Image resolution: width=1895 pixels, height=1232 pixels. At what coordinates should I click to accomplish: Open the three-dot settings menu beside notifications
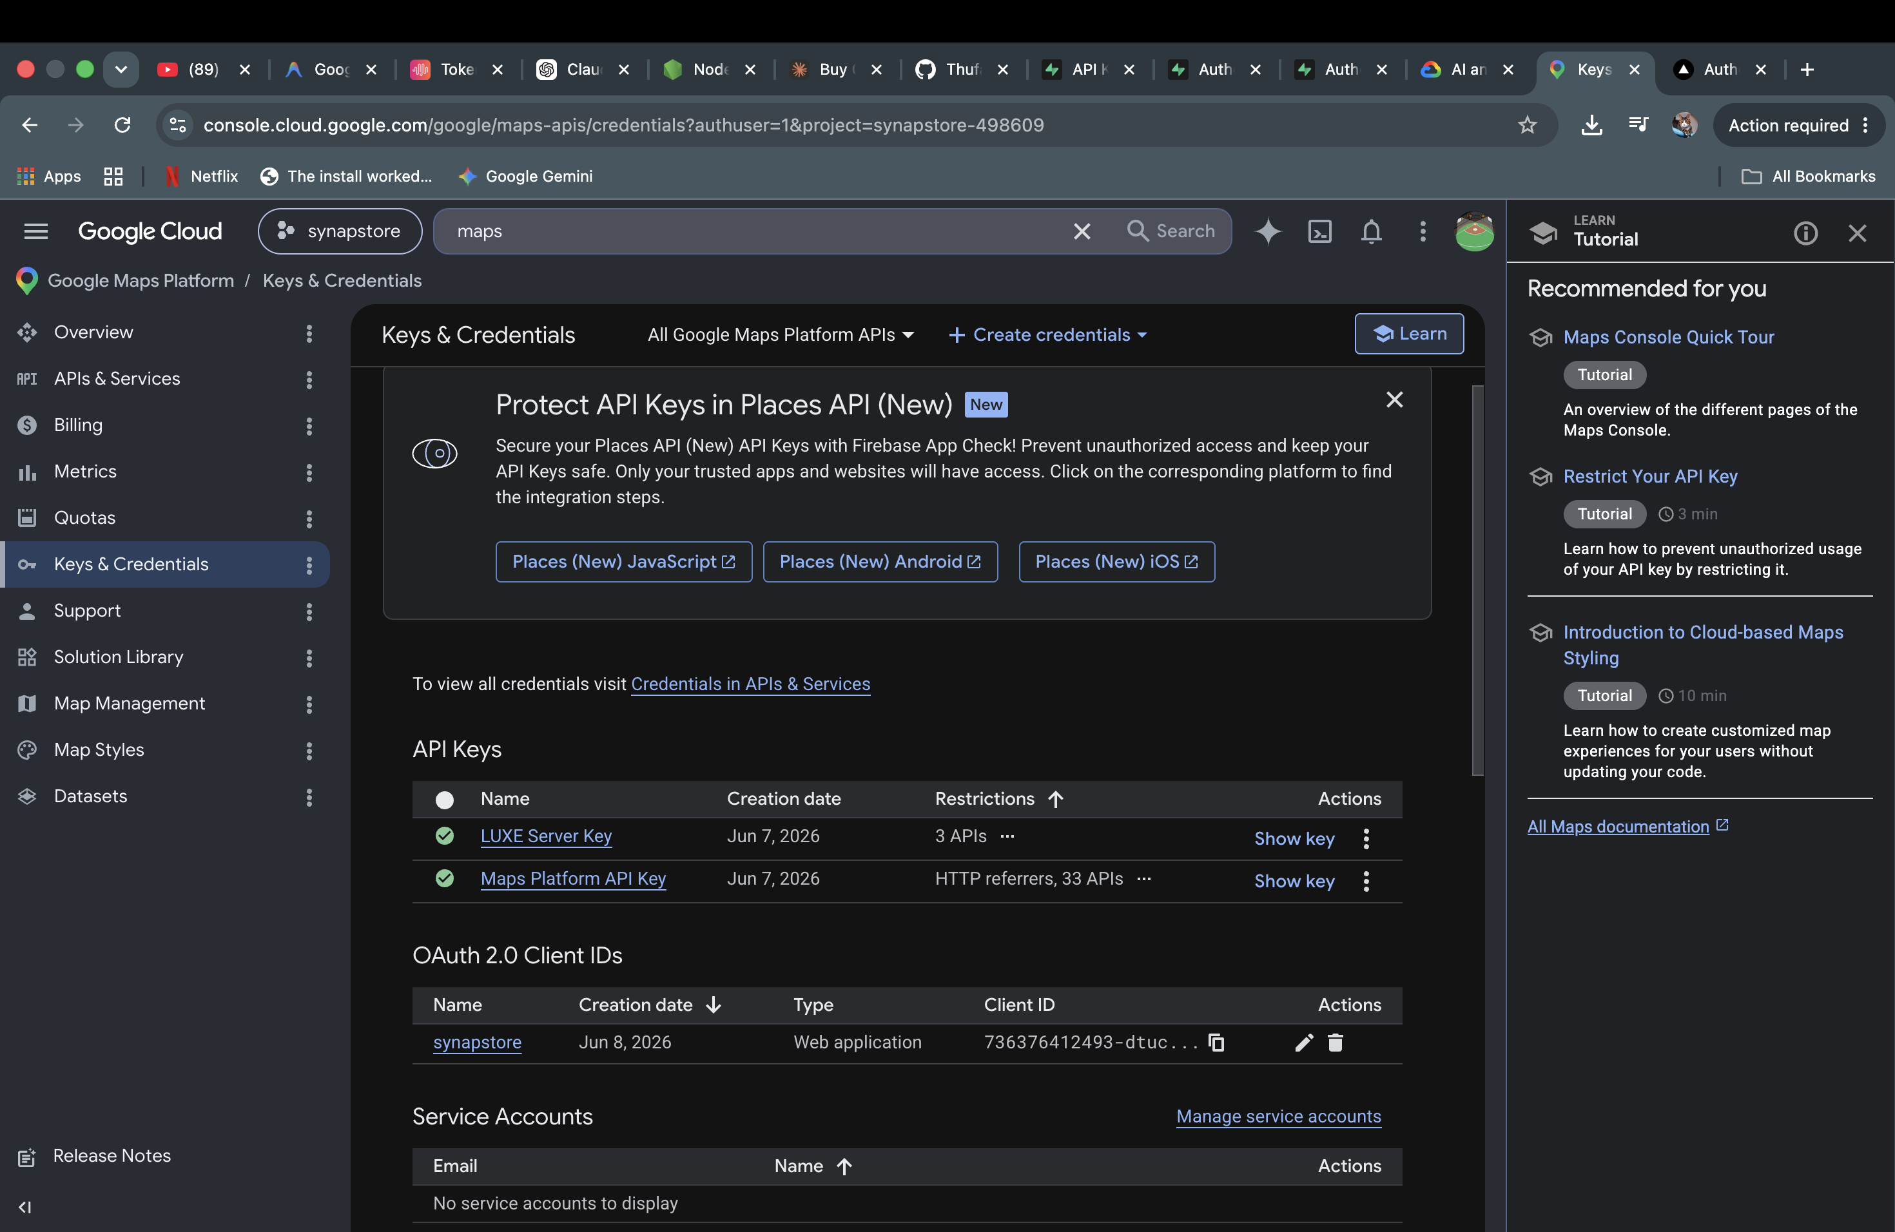click(1423, 231)
